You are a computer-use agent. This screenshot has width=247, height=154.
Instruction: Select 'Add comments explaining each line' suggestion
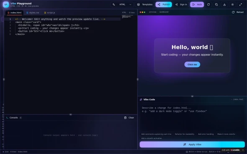(156, 134)
